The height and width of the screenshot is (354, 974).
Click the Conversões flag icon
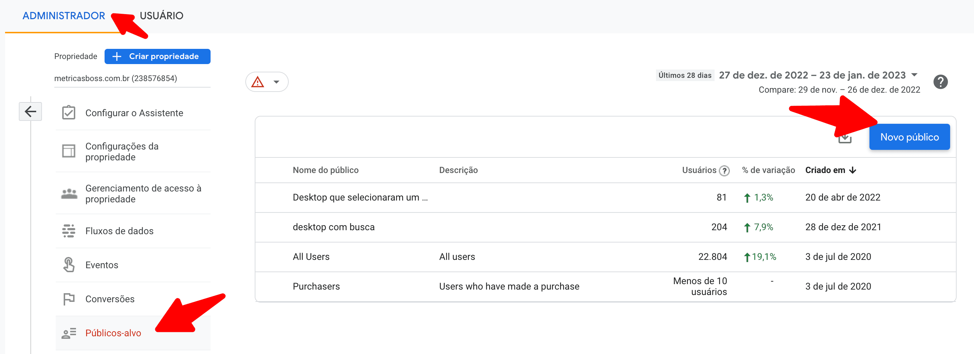coord(68,299)
